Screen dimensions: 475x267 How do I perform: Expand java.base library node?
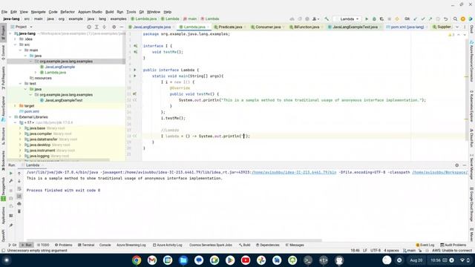[x=20, y=128]
